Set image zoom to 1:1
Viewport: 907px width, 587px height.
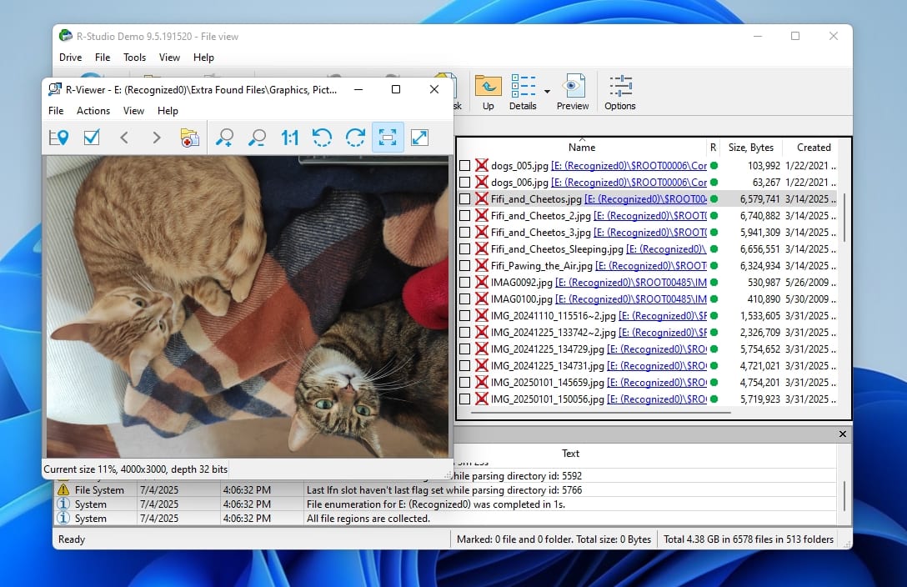point(289,138)
